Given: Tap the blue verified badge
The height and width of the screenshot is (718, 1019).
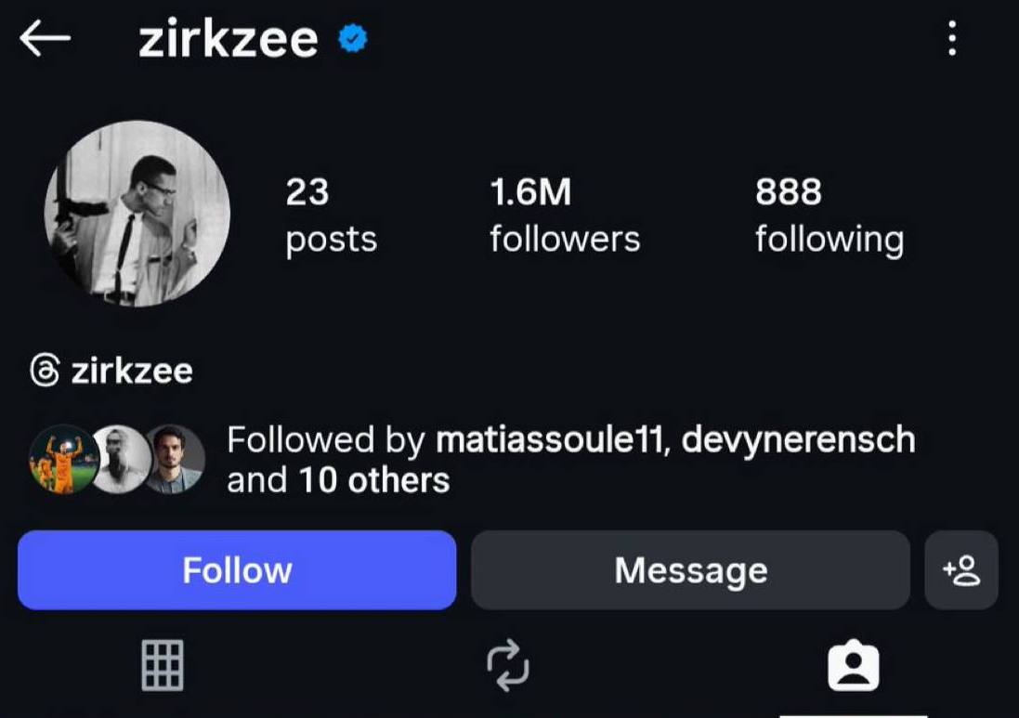Looking at the screenshot, I should coord(353,39).
